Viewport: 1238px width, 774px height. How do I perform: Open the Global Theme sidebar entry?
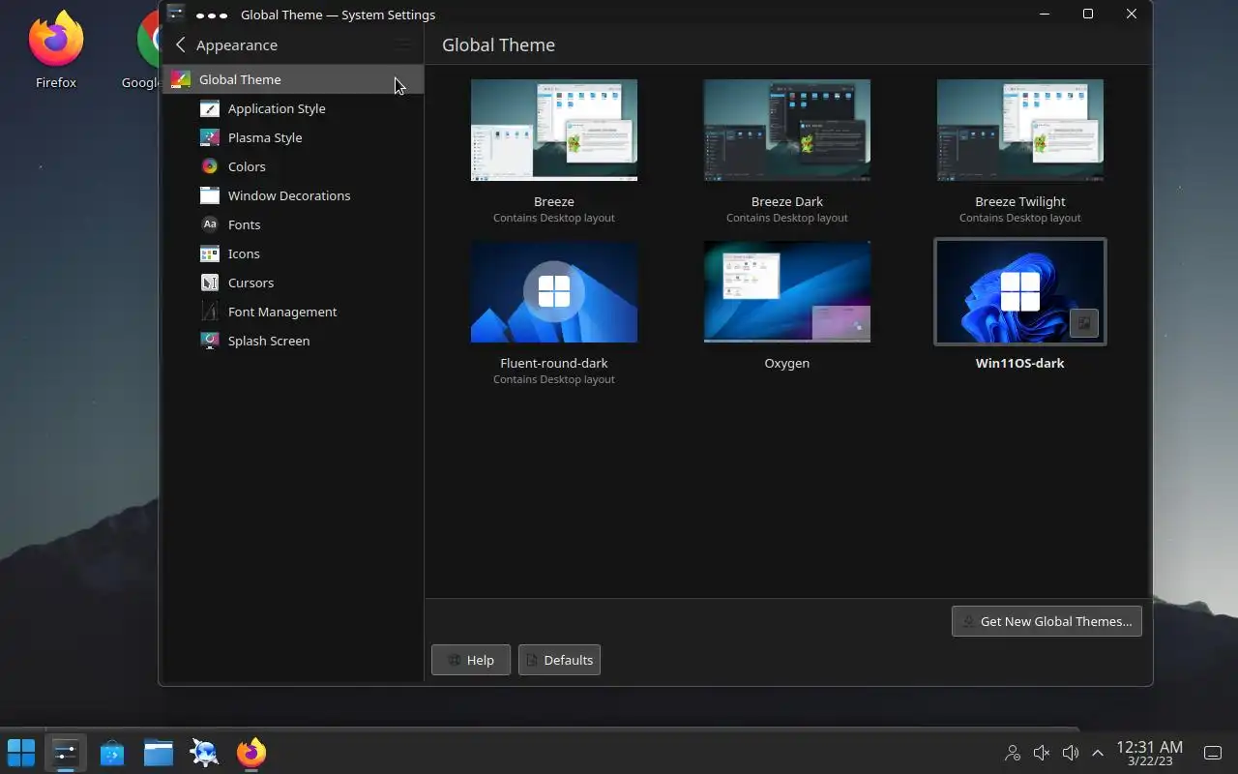(292, 79)
